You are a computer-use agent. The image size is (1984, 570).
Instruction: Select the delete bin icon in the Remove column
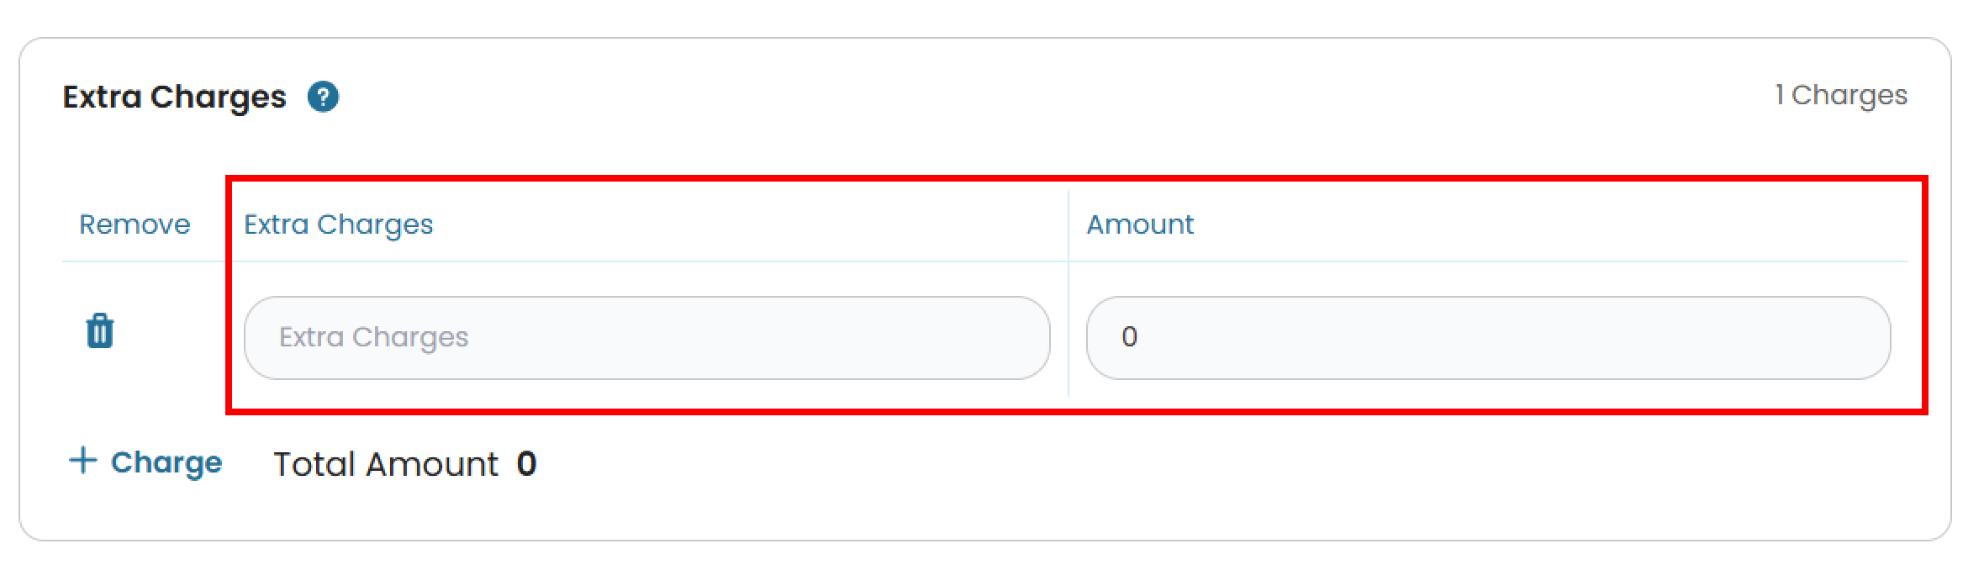(x=98, y=332)
